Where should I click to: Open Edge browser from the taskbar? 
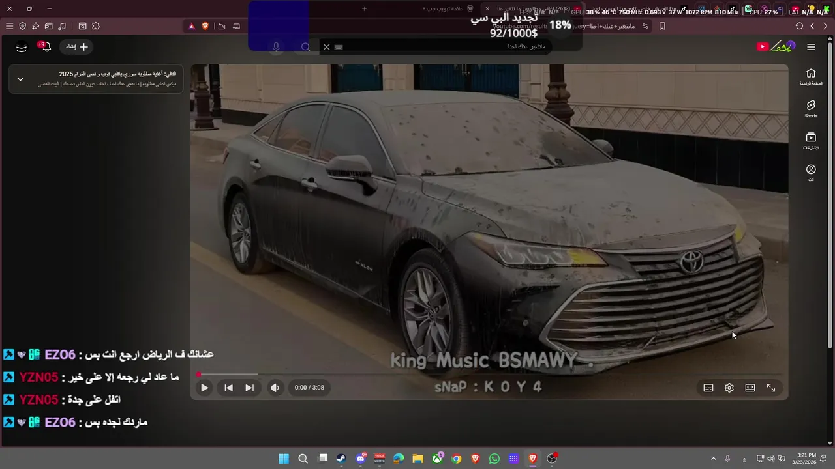pyautogui.click(x=399, y=459)
